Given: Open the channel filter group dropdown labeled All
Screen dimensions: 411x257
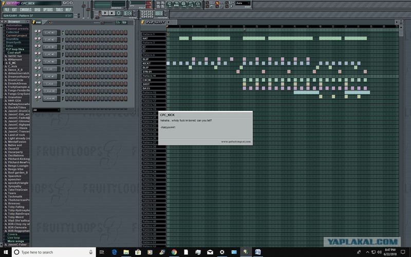Looking at the screenshot, I should tap(46, 110).
